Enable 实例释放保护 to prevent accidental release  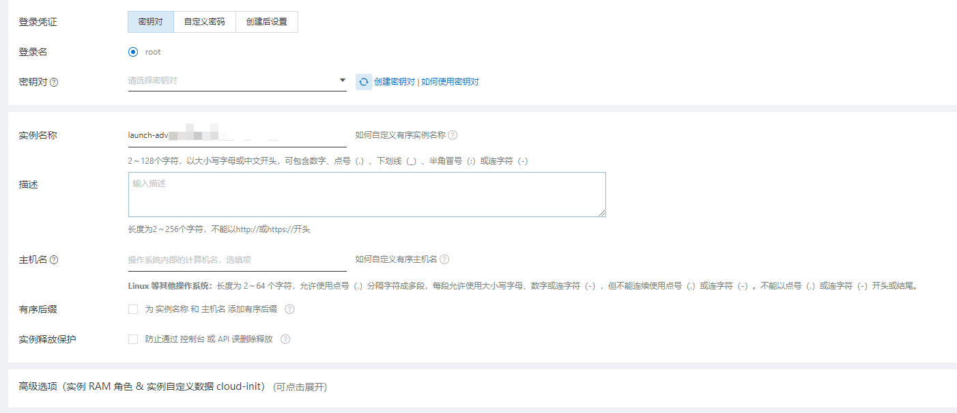pos(133,338)
